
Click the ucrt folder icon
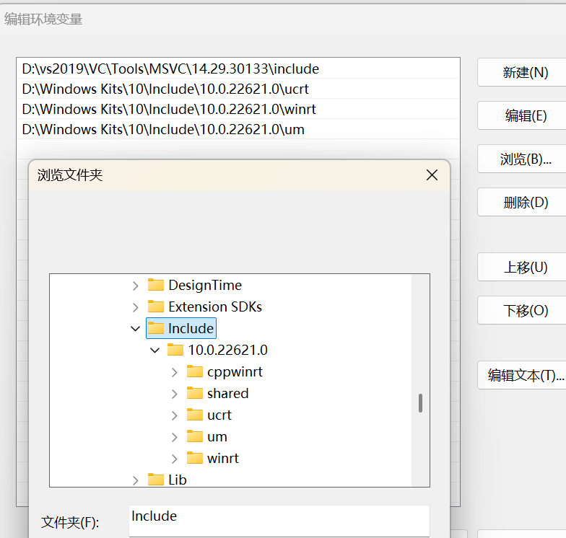click(195, 414)
